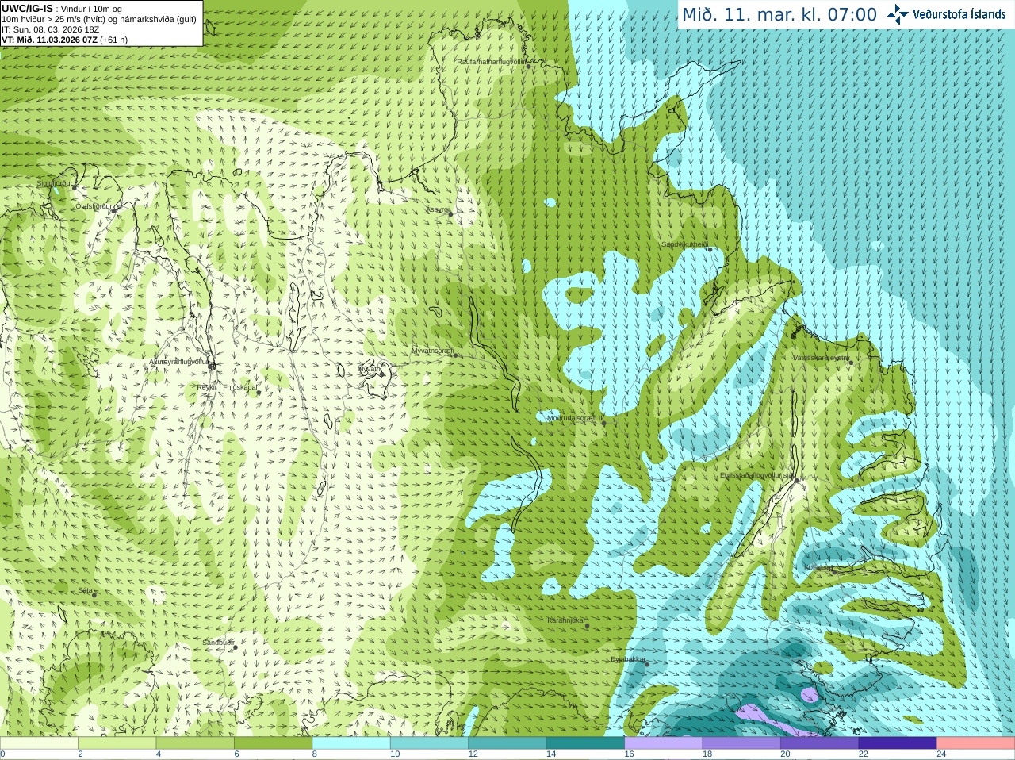Click the Sandvíkurheiði station label

click(x=684, y=244)
